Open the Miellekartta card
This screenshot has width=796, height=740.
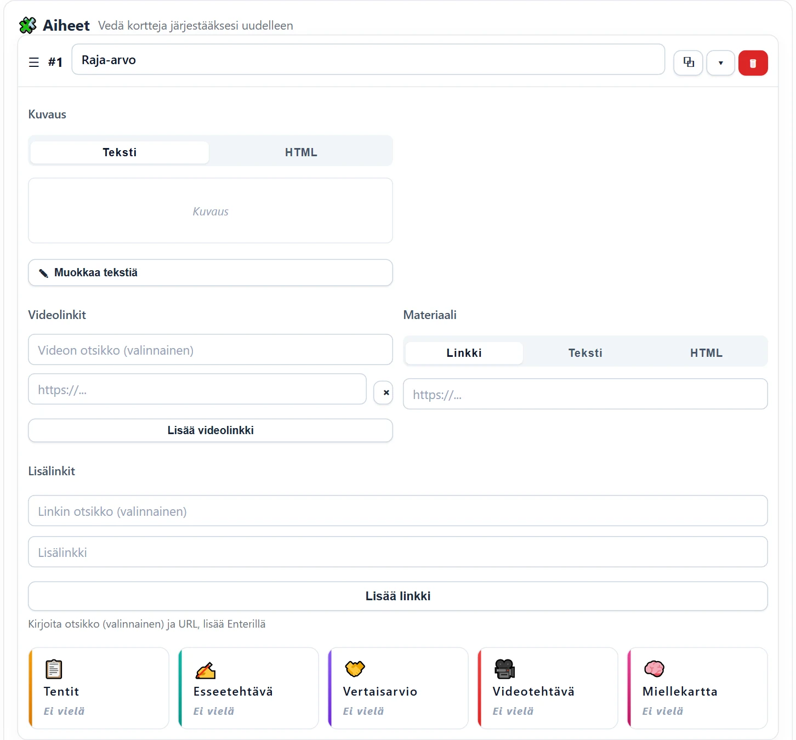pyautogui.click(x=697, y=688)
